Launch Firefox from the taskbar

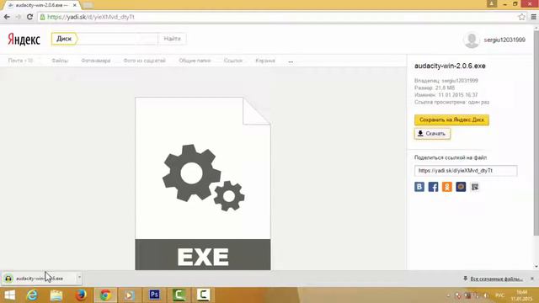[x=81, y=295]
